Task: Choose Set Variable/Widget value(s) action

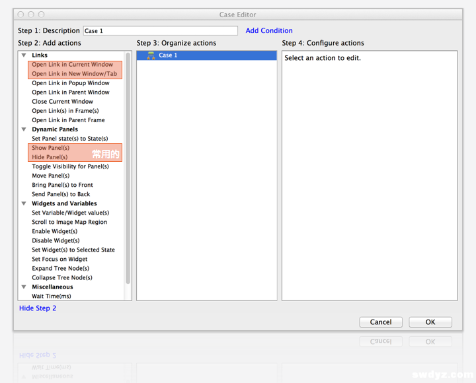Action: click(70, 213)
